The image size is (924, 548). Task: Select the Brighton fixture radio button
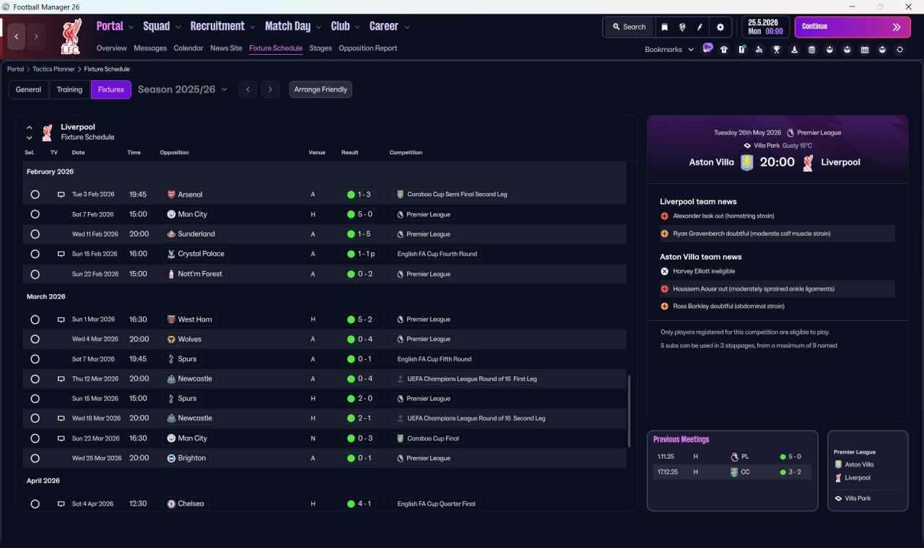point(35,458)
